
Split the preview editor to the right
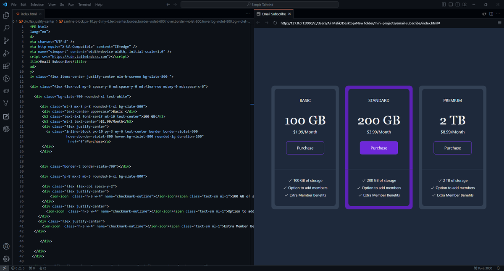click(491, 14)
